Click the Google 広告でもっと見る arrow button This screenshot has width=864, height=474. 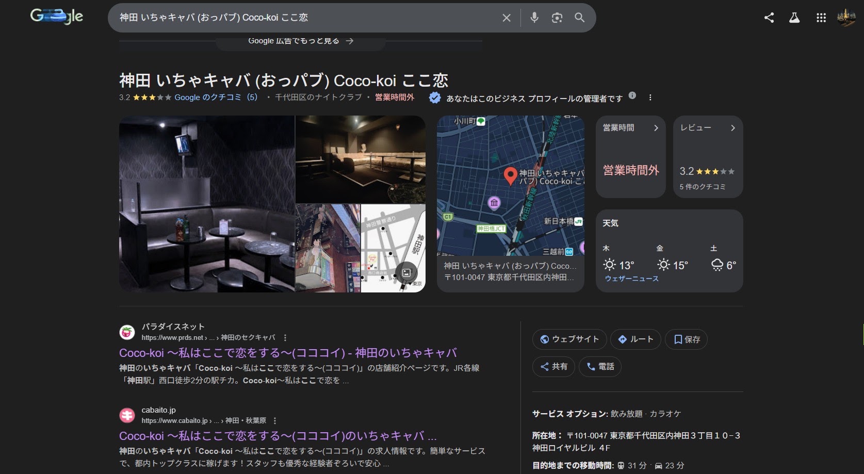tap(301, 41)
